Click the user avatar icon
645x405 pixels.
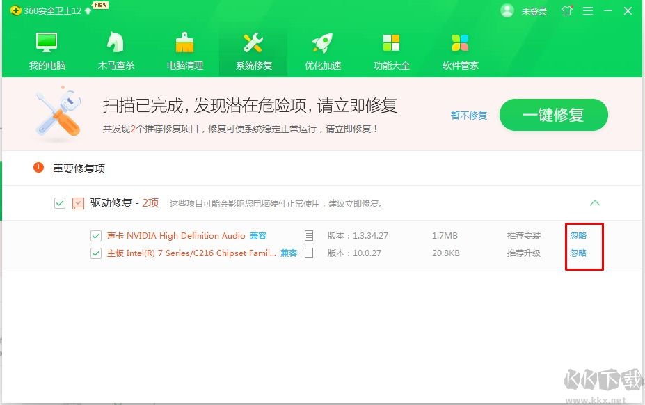507,10
